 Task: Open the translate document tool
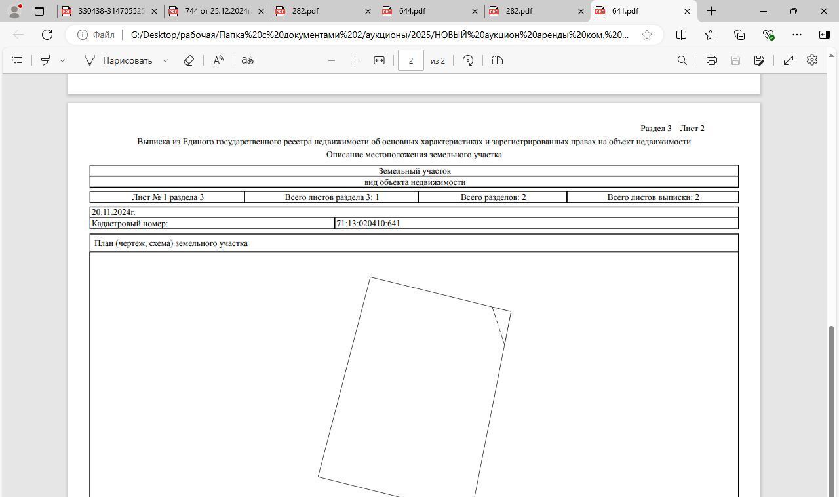[247, 60]
